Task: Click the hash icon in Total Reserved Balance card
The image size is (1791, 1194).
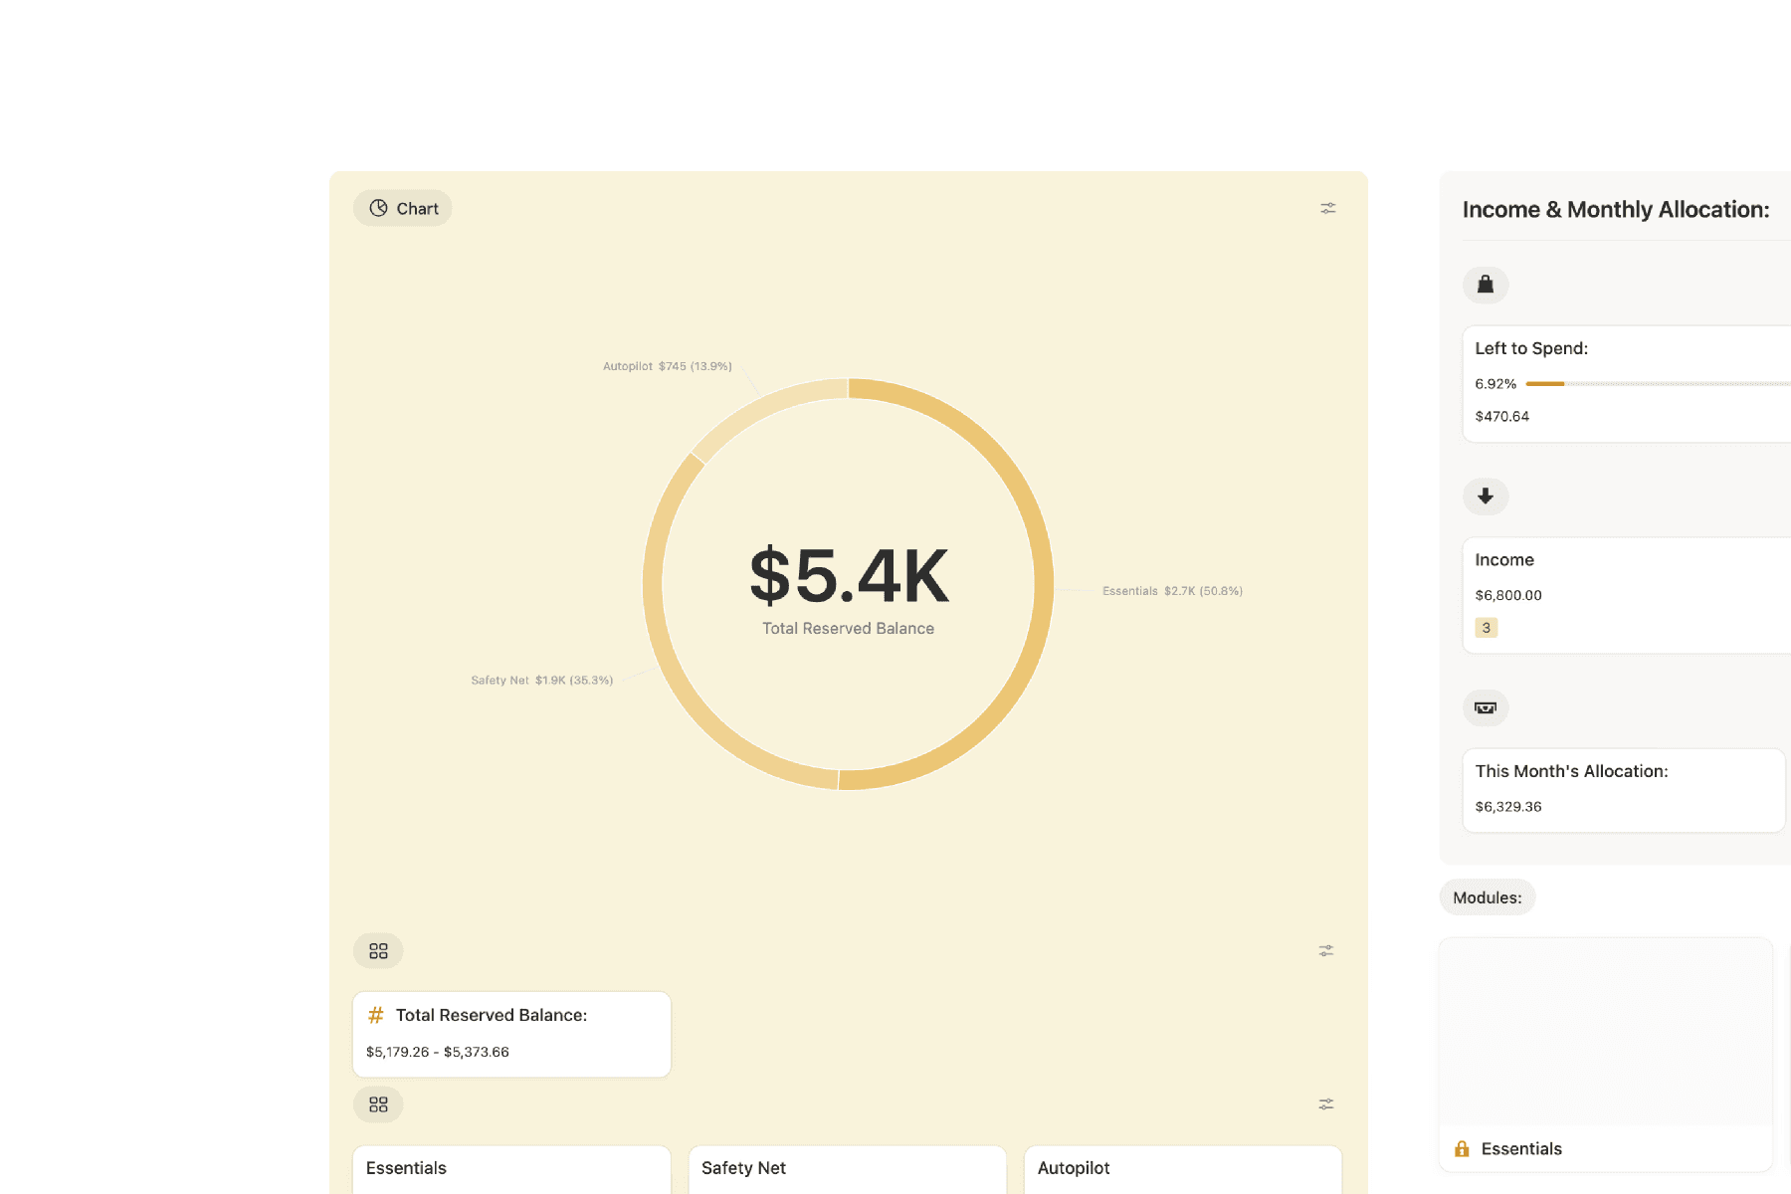Action: [376, 1015]
